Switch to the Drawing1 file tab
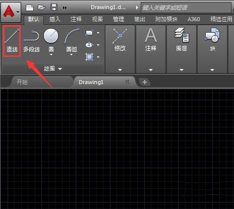 pyautogui.click(x=104, y=82)
